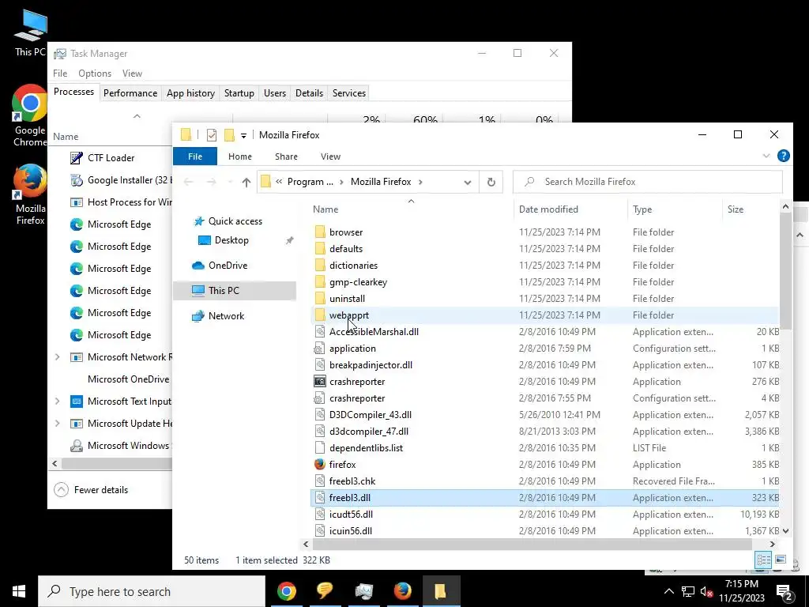Open the notification center icon
This screenshot has height=607, width=809.
coord(785,592)
